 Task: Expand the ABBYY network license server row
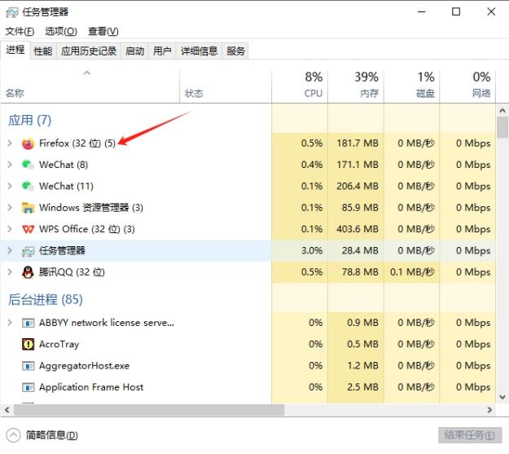10,323
